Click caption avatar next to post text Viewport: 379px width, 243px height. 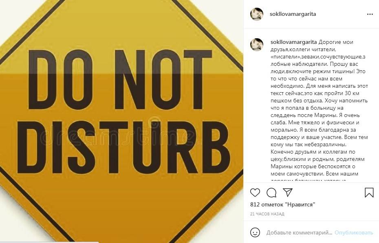pos(257,45)
